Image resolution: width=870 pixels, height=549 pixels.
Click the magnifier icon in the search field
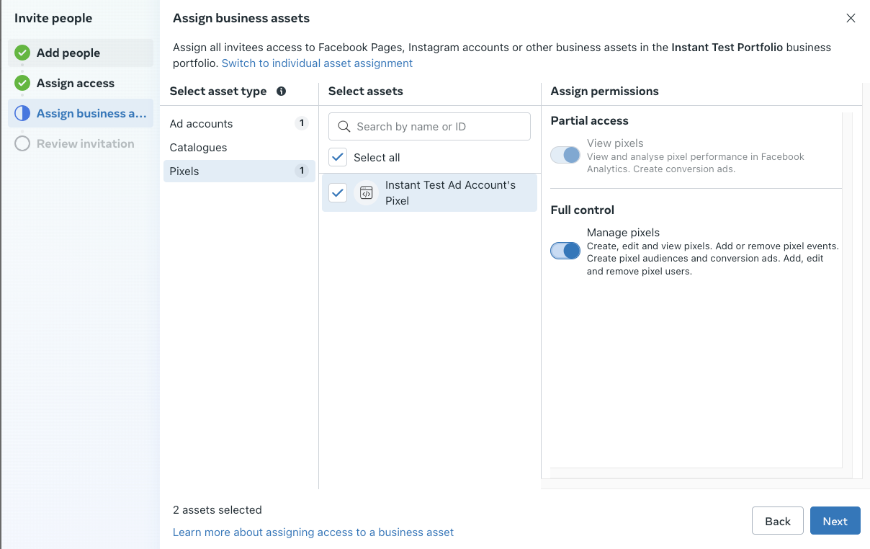(x=344, y=127)
